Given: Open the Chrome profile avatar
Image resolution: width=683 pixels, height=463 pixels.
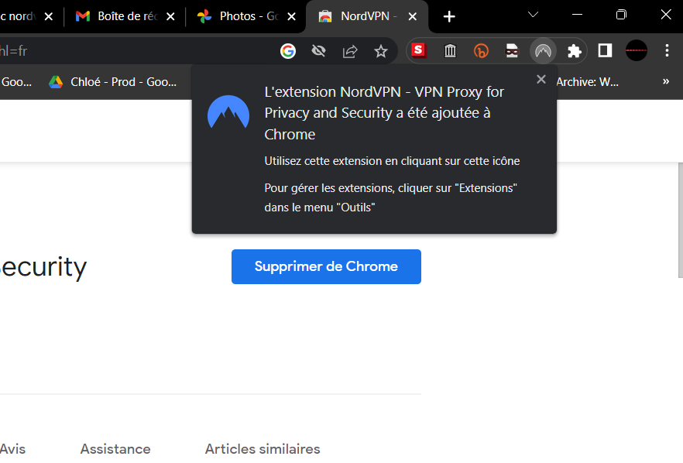Looking at the screenshot, I should [x=637, y=50].
